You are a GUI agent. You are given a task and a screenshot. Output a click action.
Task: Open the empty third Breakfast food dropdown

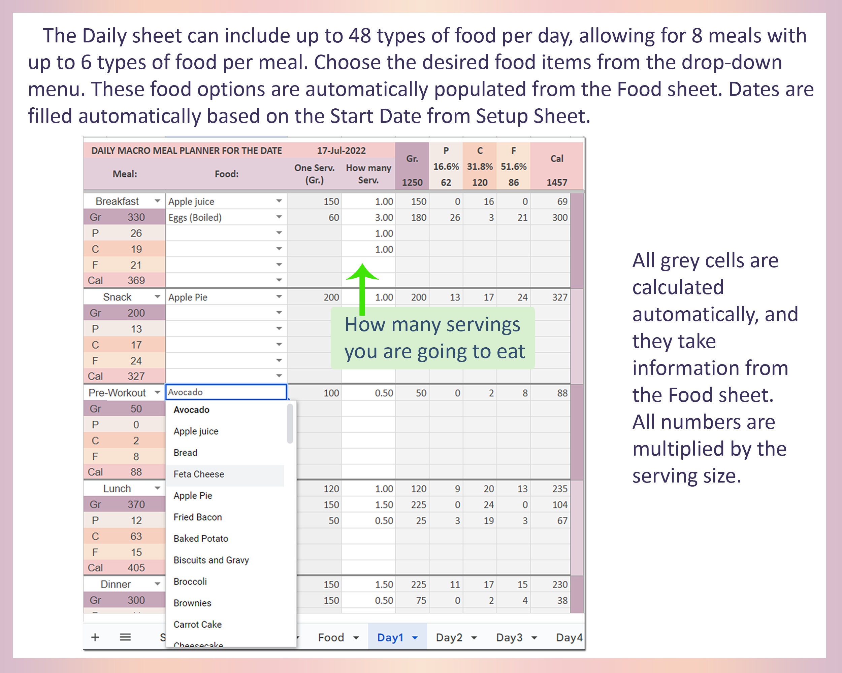pos(279,233)
